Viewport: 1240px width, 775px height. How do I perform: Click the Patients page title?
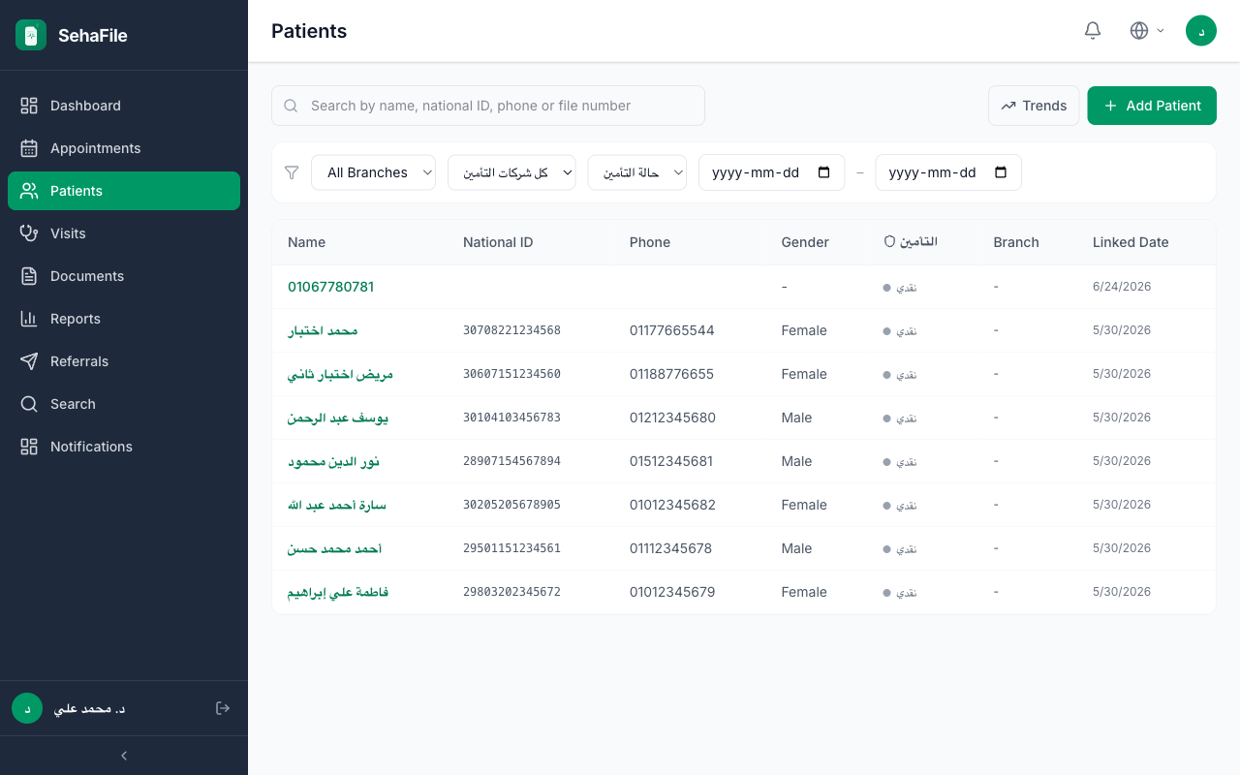[x=309, y=31]
